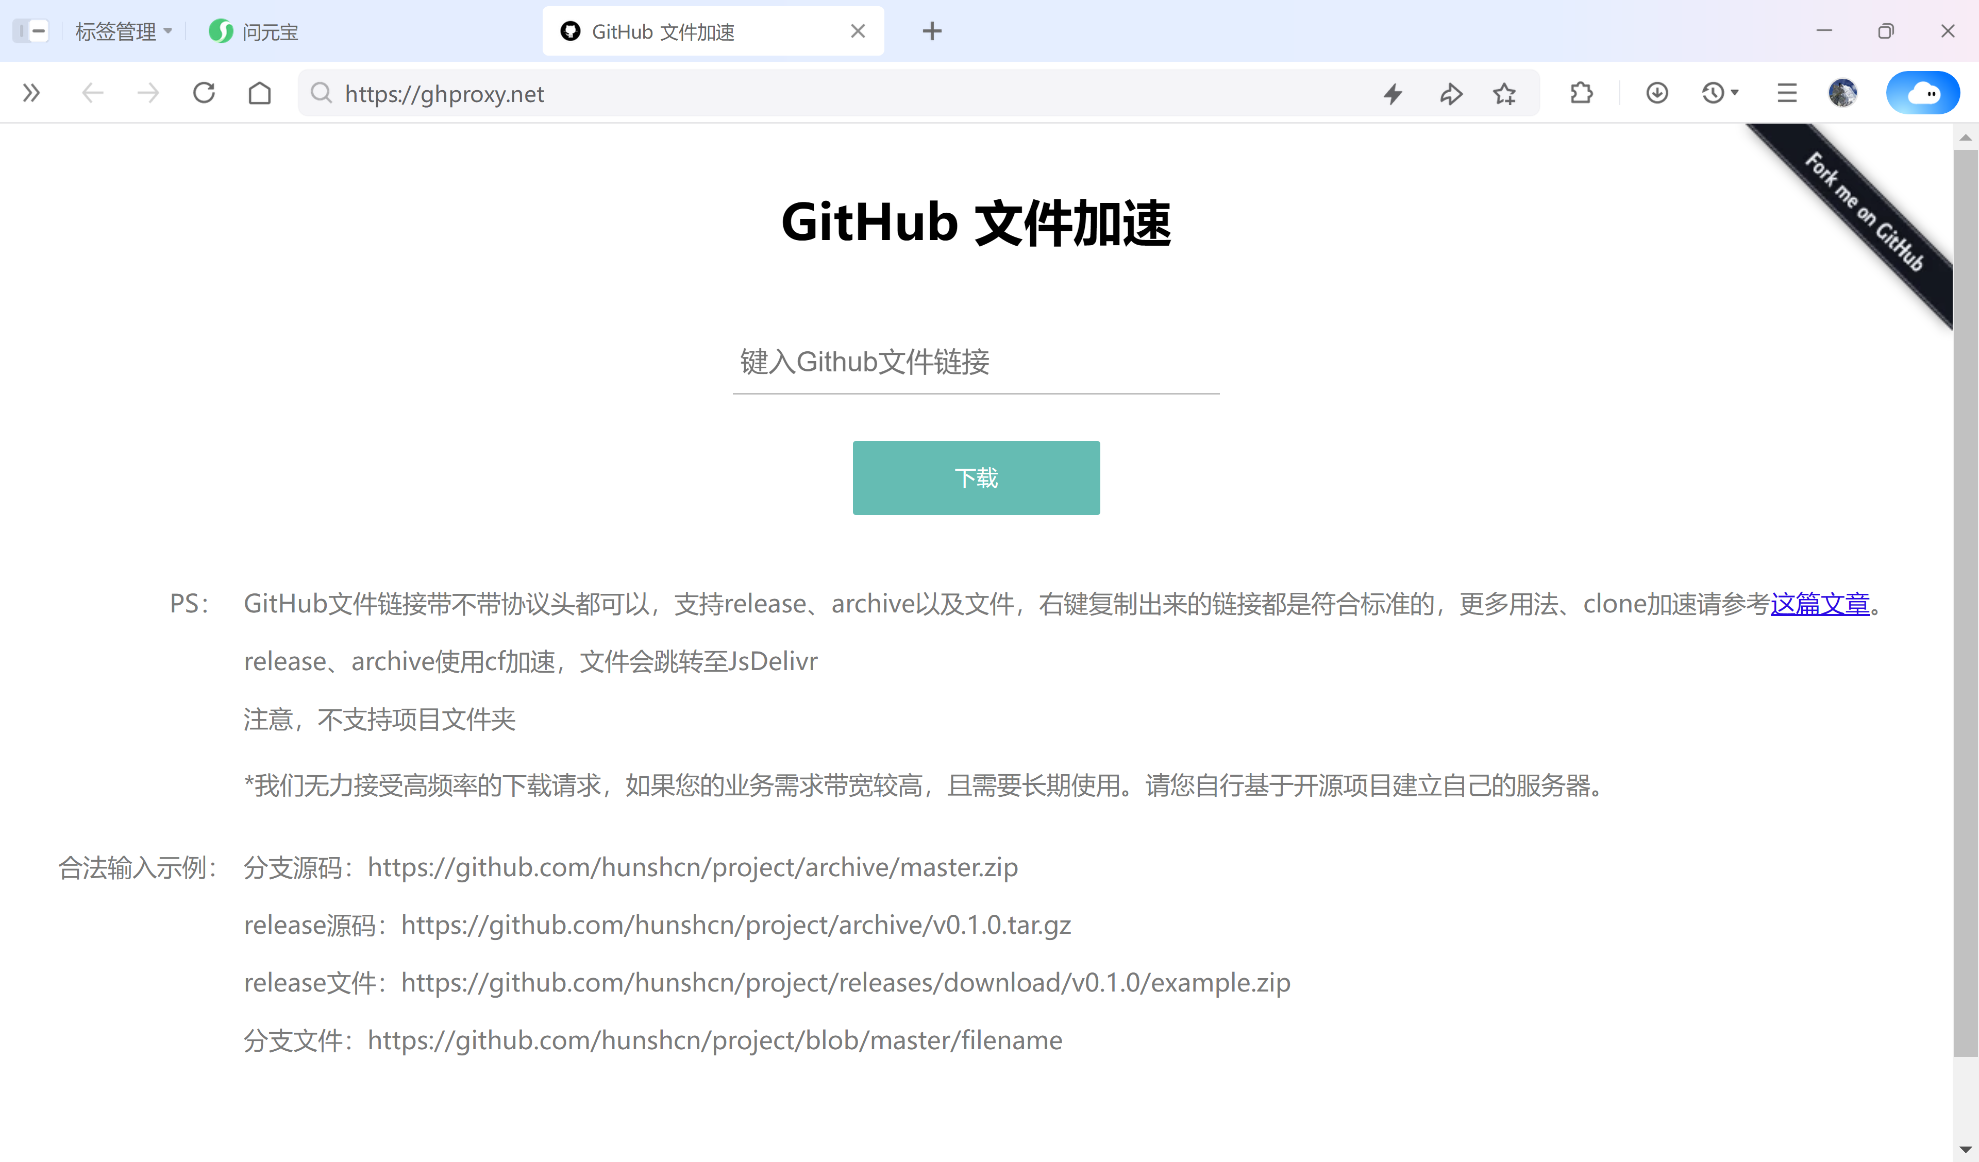
Task: Click the page scrollbar down arrow
Action: coord(1965,1150)
